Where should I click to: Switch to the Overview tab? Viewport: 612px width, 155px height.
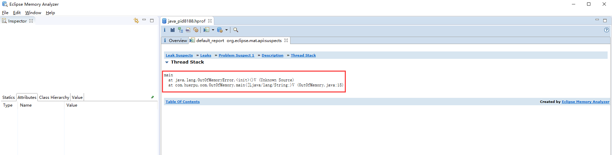175,40
